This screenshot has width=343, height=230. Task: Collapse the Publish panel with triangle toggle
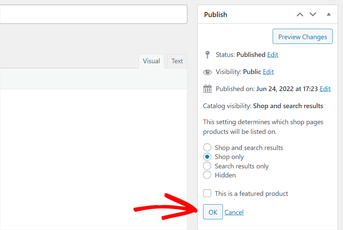pos(329,14)
